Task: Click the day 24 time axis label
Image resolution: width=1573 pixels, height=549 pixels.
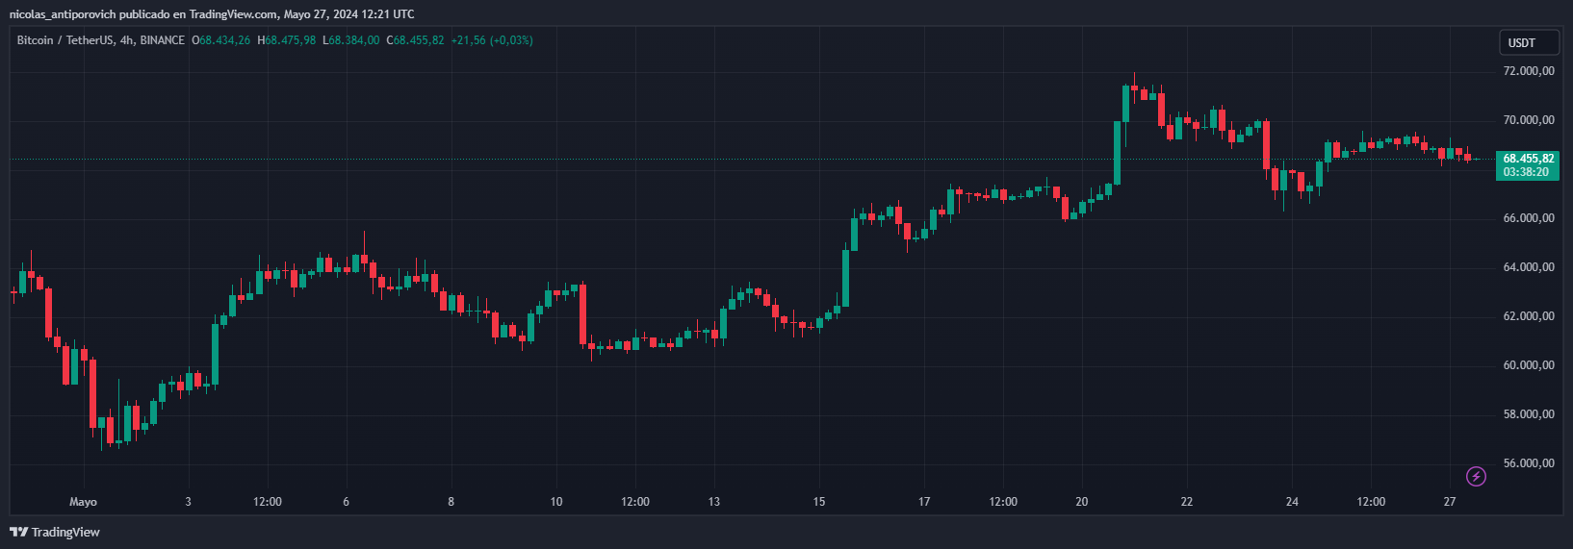Action: [x=1292, y=502]
